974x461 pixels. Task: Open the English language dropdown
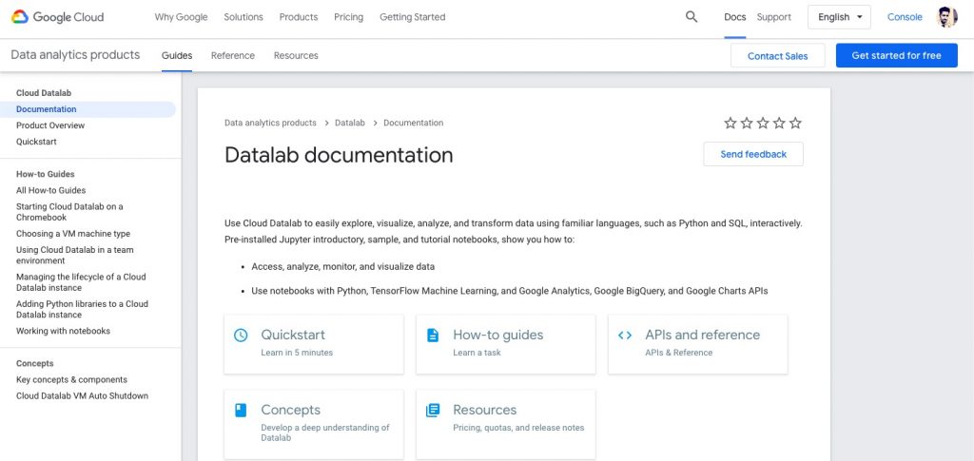tap(839, 17)
